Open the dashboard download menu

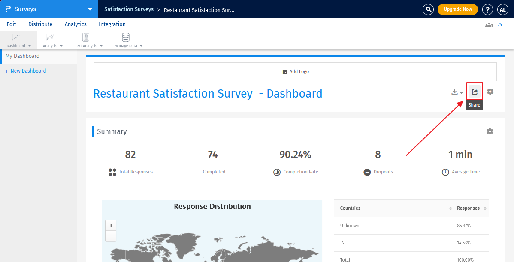point(457,92)
